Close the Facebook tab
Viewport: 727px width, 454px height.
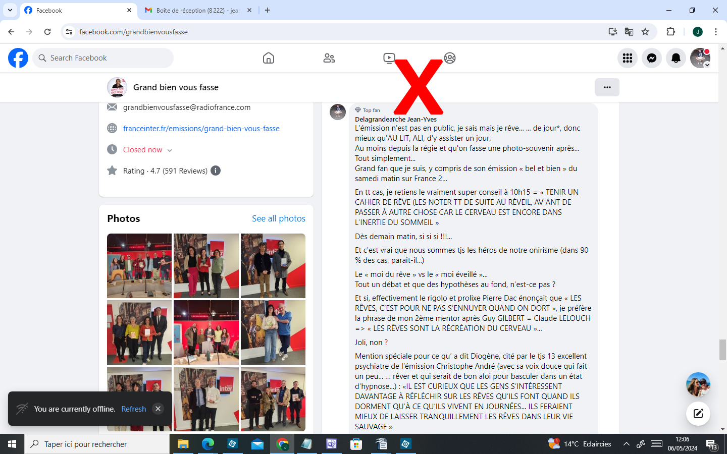[129, 10]
